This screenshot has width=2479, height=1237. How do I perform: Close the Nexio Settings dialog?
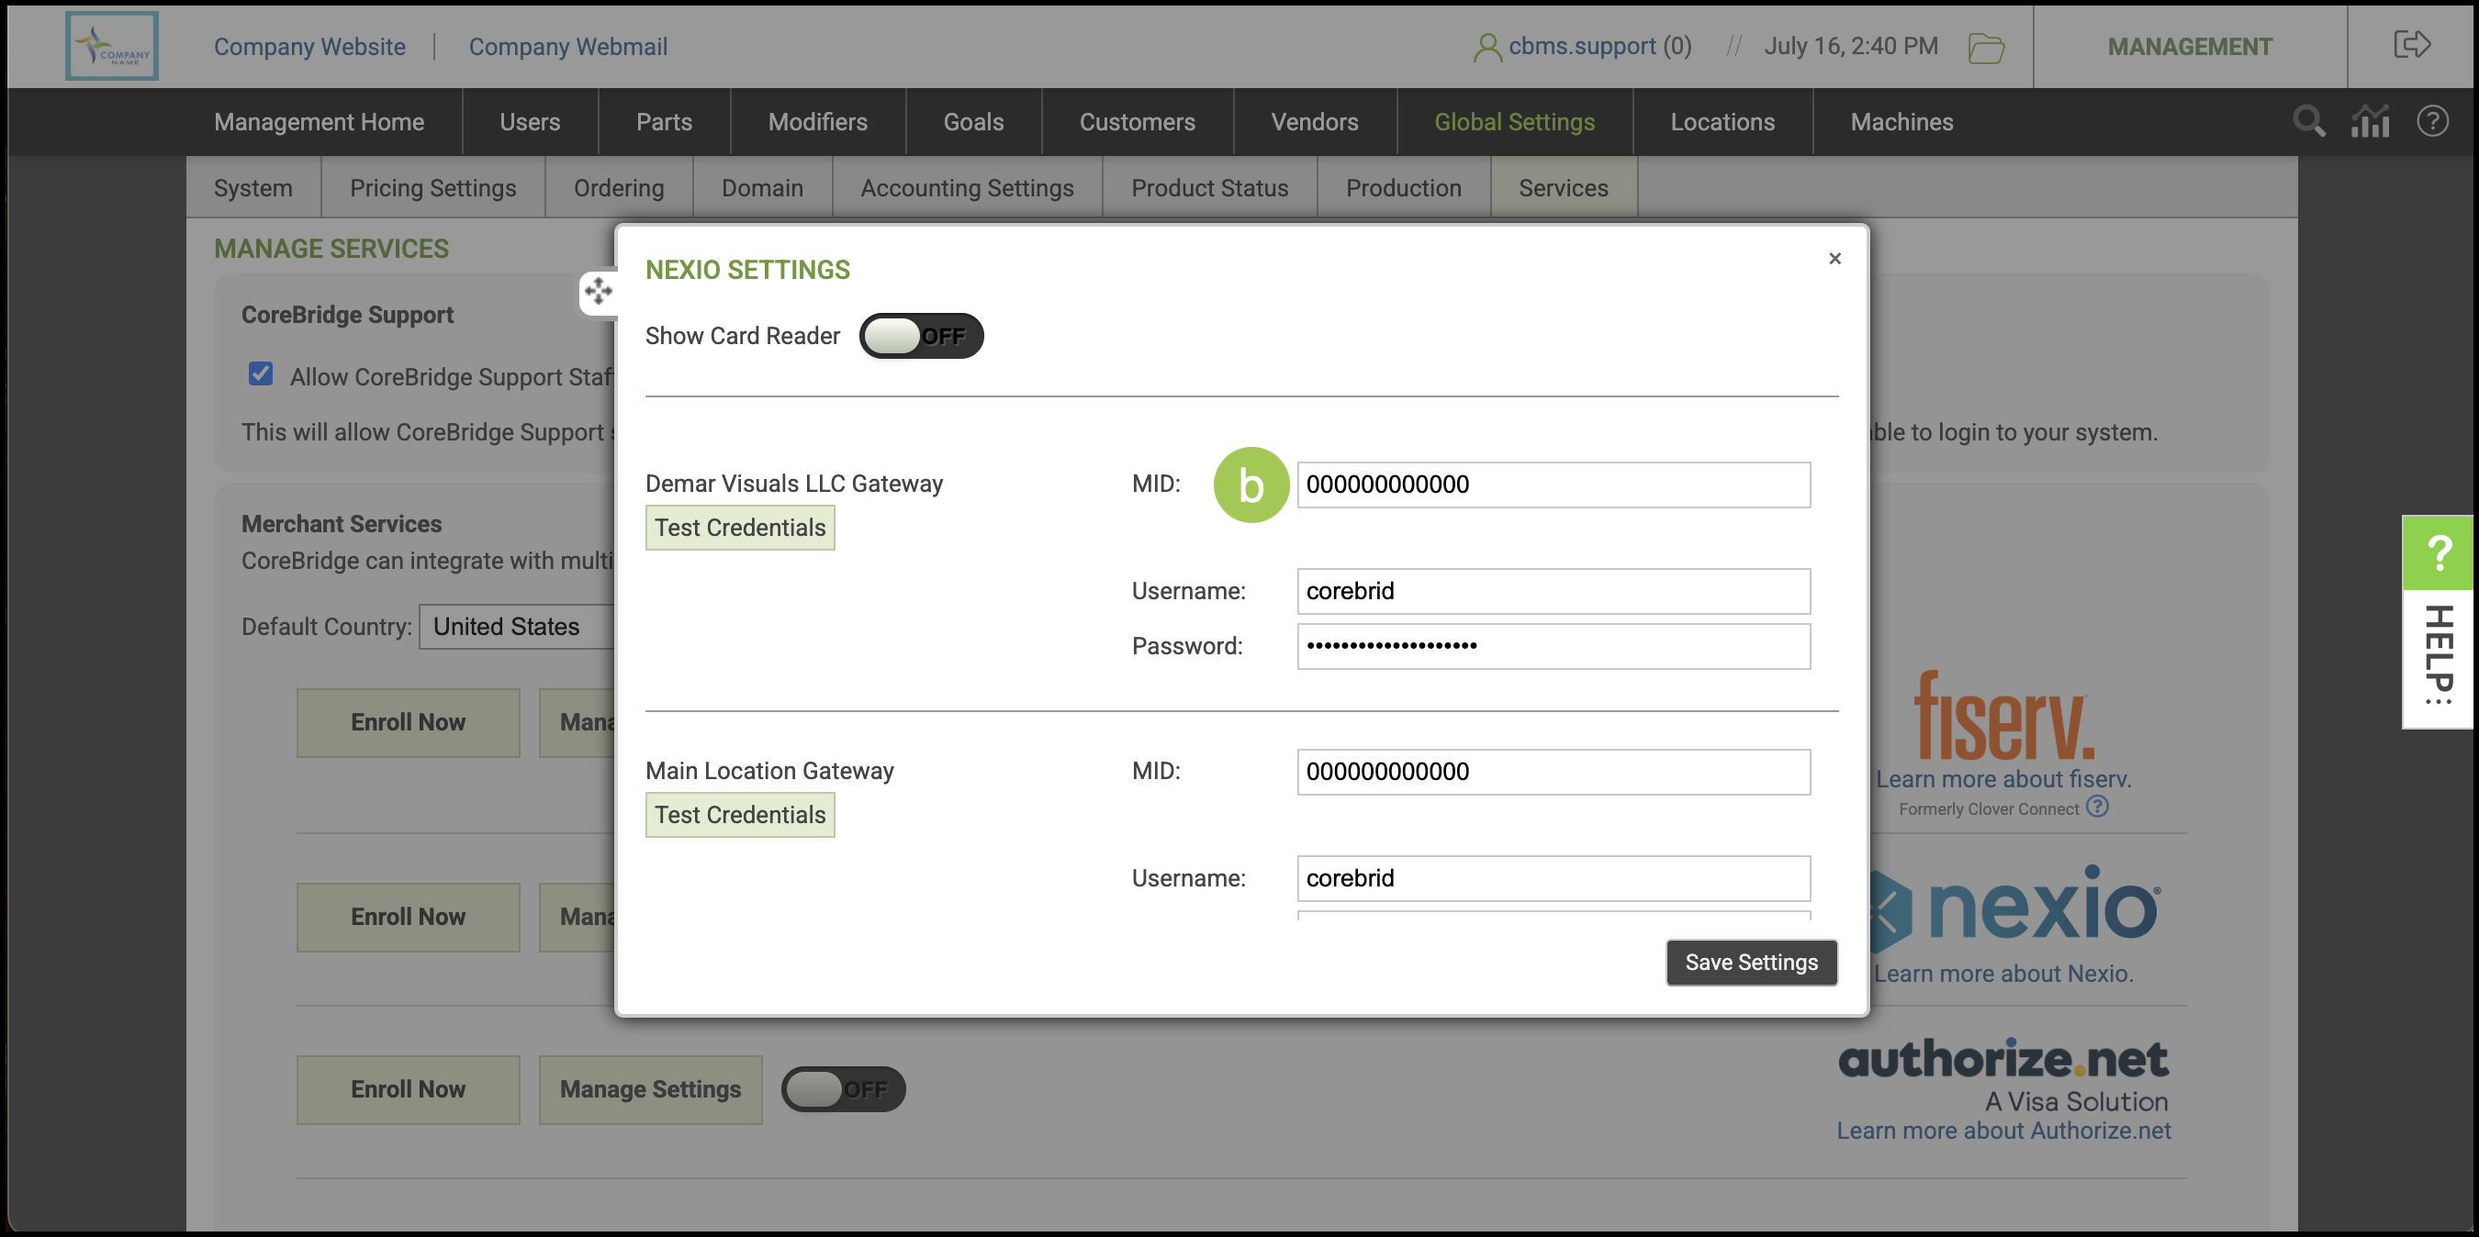click(x=1834, y=258)
